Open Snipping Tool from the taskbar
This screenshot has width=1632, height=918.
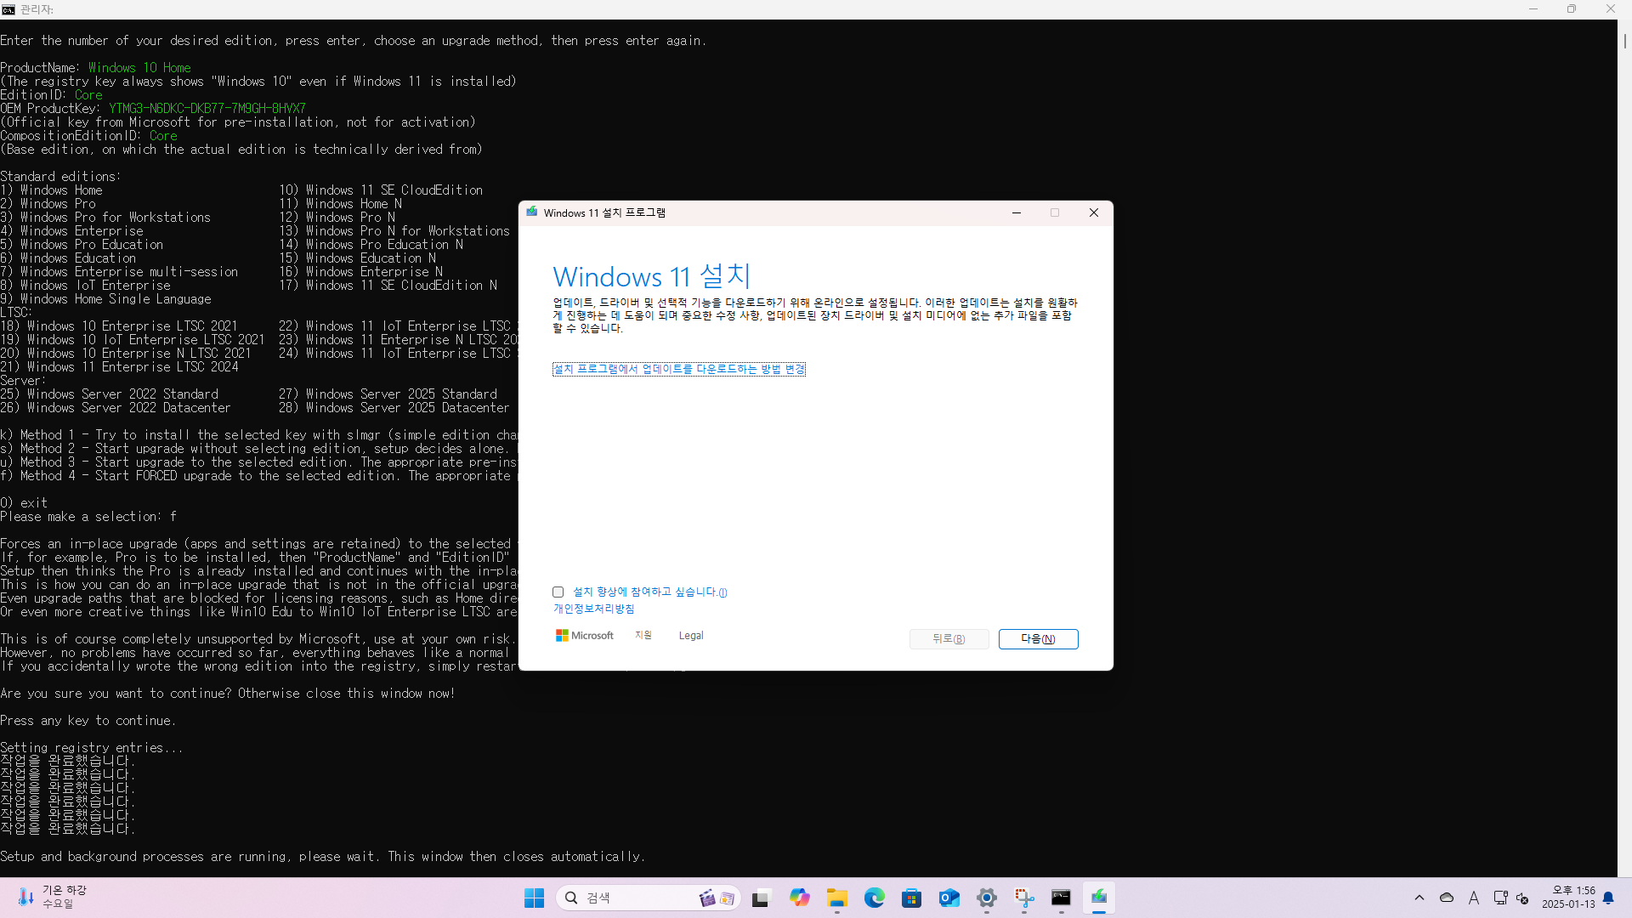pyautogui.click(x=1024, y=898)
